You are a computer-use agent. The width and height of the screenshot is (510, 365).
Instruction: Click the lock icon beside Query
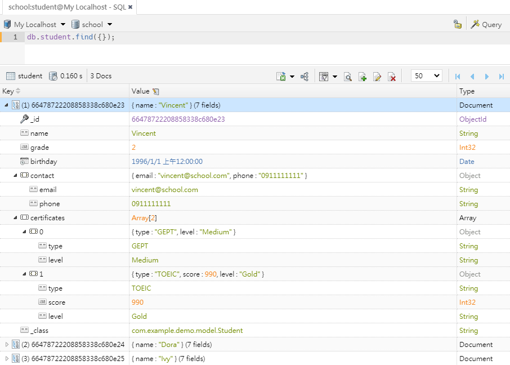coord(458,24)
